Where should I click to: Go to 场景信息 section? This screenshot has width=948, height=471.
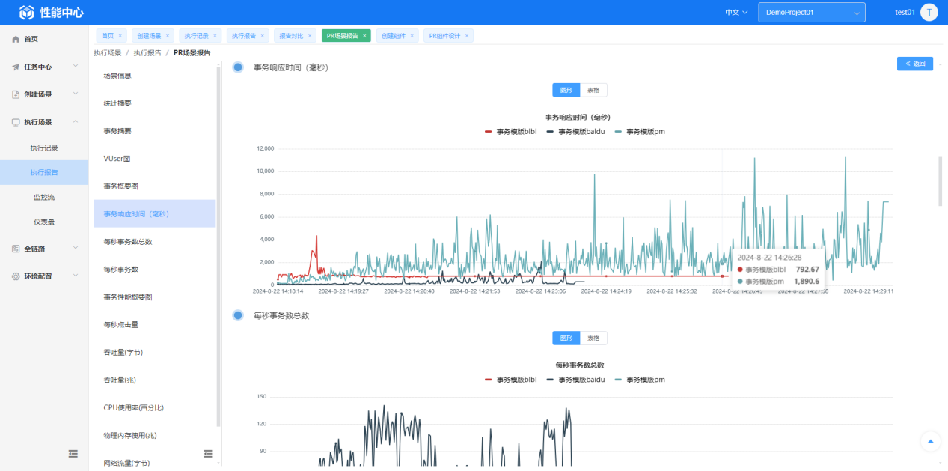tap(155, 76)
